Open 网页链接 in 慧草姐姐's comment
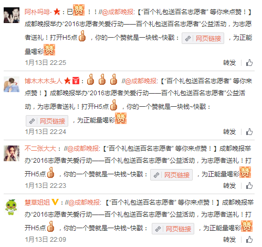The image size is (262, 247). 173,229
